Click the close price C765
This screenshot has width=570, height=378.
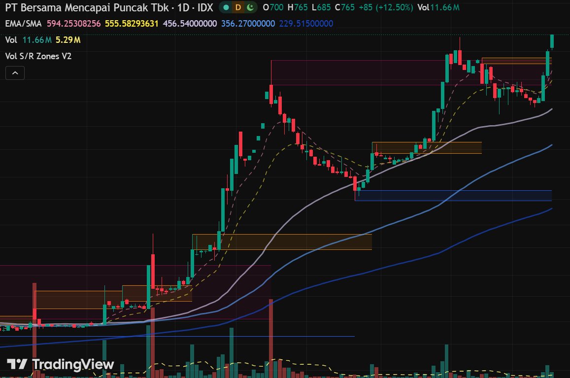coord(345,7)
